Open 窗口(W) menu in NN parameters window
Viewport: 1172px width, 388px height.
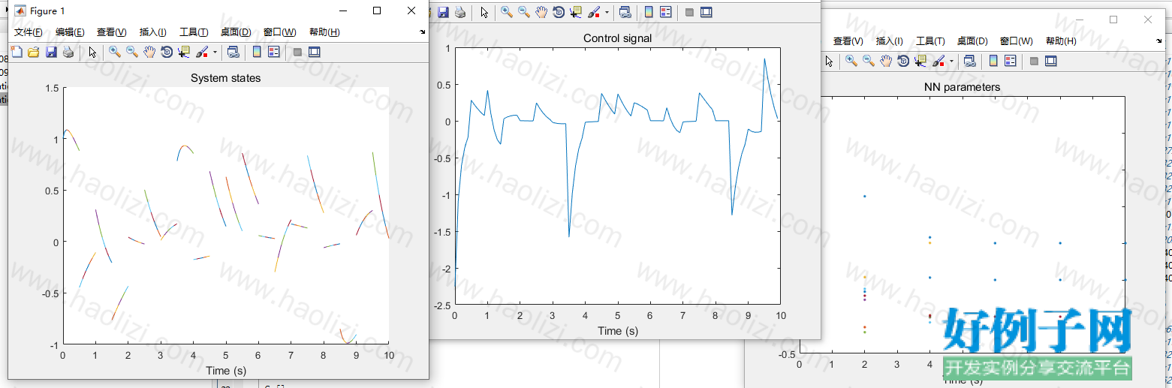click(1017, 41)
